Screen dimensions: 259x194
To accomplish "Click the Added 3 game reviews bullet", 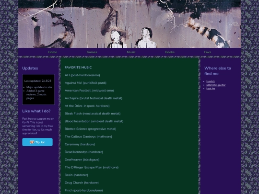I will pyautogui.click(x=36, y=94).
